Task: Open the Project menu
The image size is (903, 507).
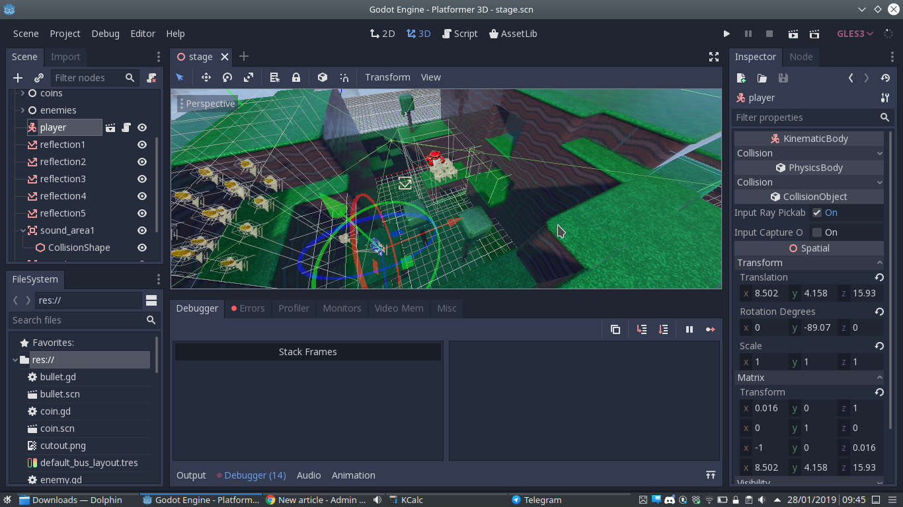Action: pos(65,34)
